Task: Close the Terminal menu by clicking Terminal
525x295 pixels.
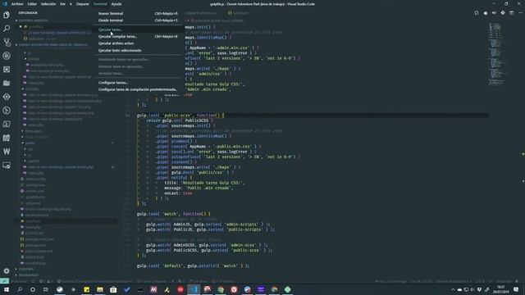Action: [x=100, y=4]
